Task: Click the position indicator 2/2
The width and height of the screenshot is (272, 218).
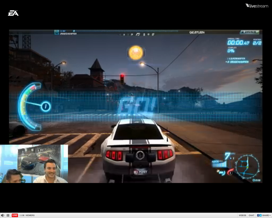Action: 257,43
